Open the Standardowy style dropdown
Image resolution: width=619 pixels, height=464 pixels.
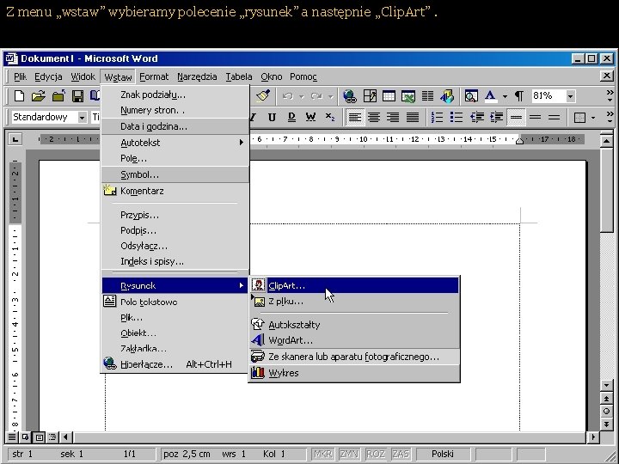(83, 117)
